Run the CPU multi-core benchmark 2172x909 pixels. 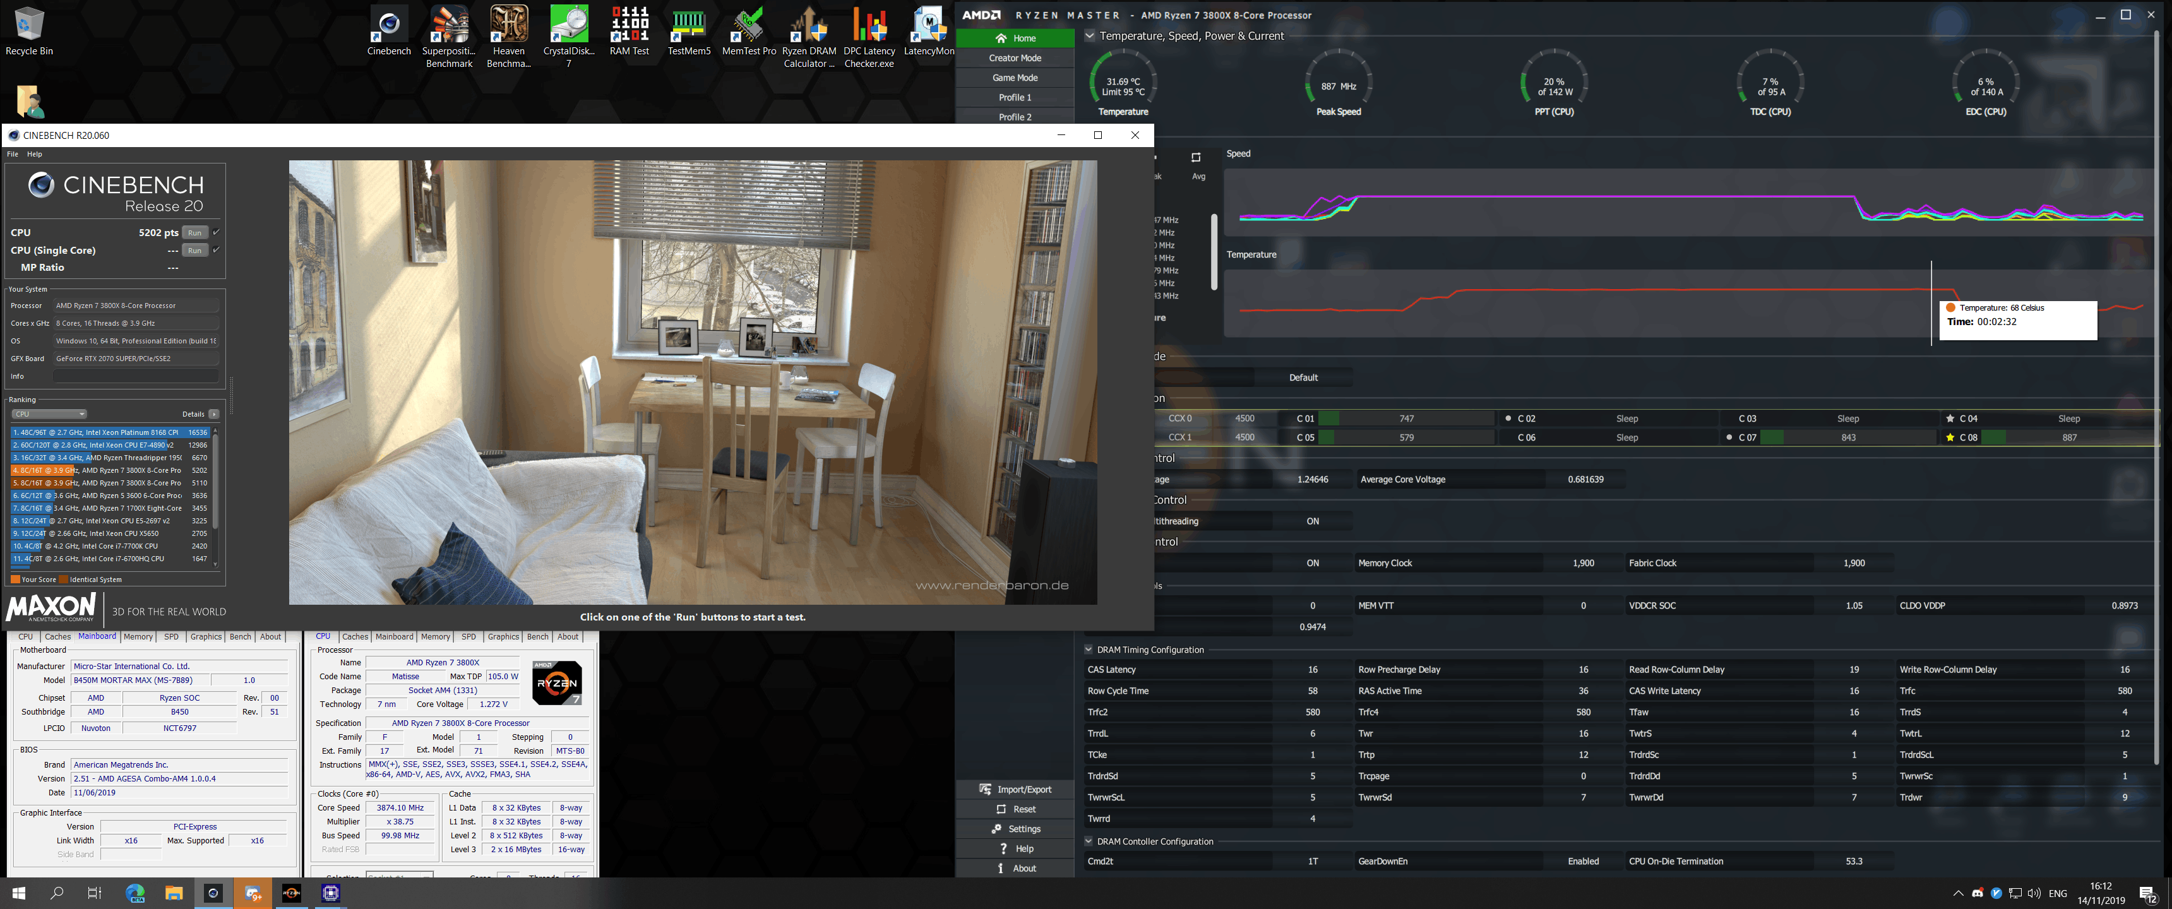pos(194,233)
